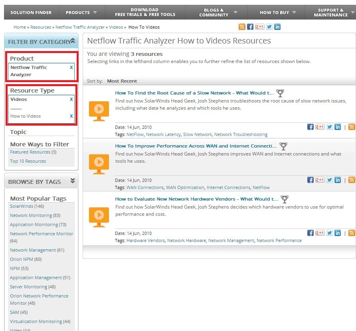This screenshot has width=356, height=331.
Task: Browse the Orion NPM (60) tag
Action: click(26, 259)
